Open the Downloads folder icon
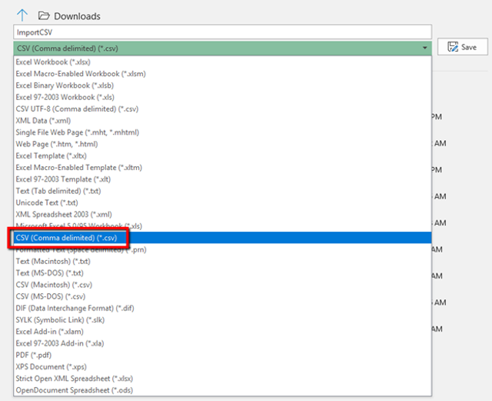492x401 pixels. pos(44,15)
